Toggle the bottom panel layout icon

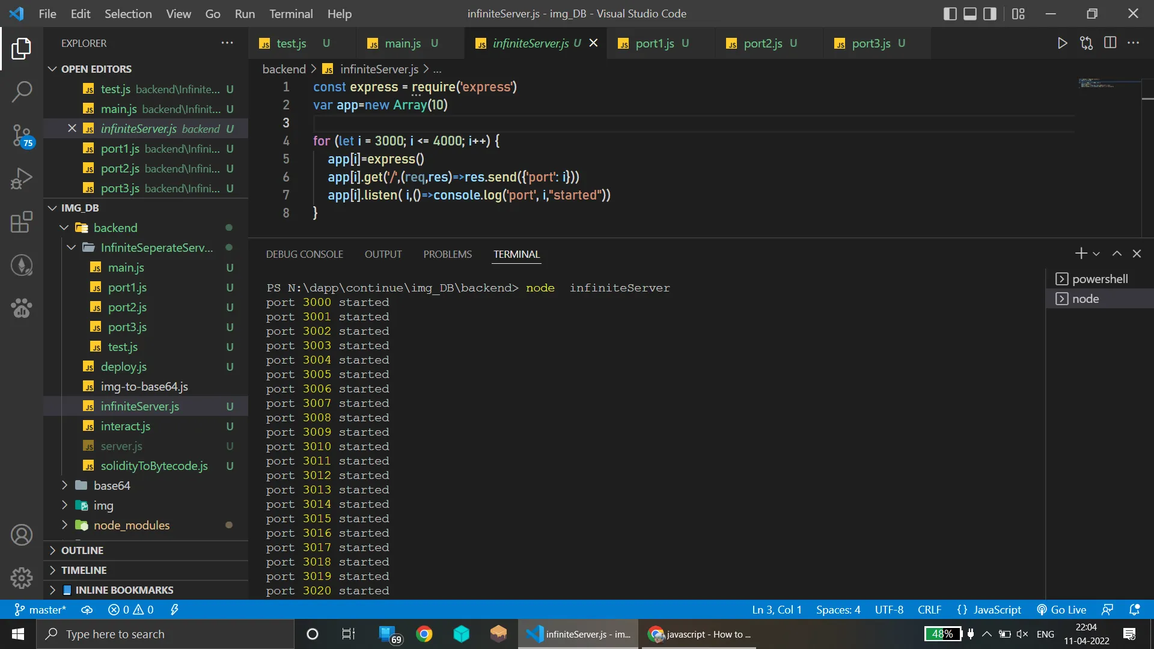[x=969, y=14]
